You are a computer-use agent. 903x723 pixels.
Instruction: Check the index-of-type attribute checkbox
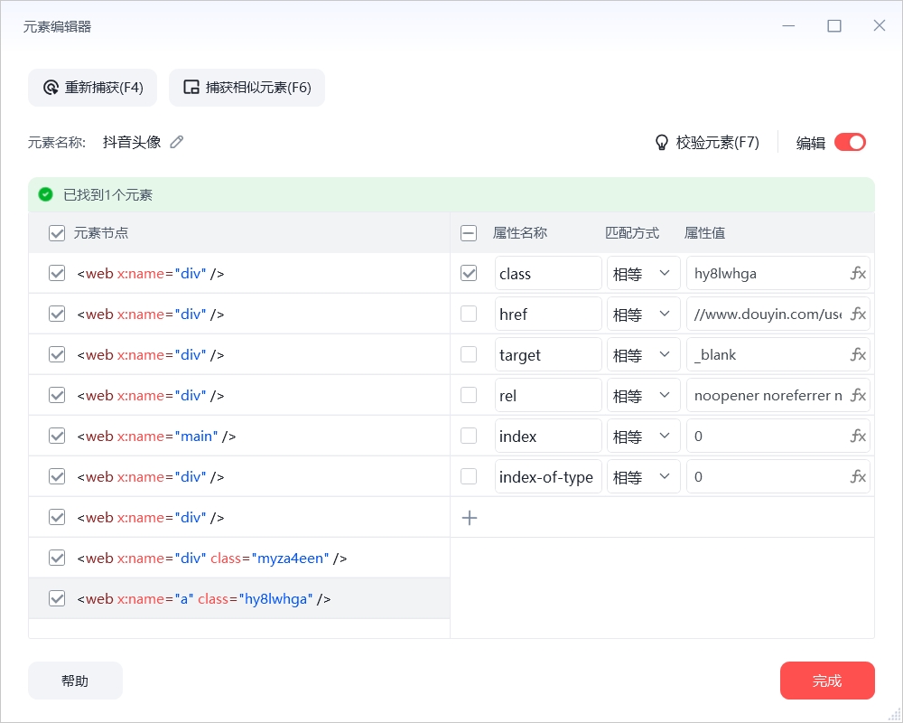(x=469, y=477)
